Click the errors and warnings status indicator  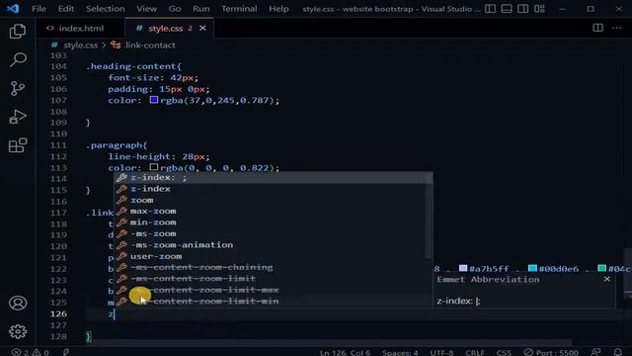click(x=31, y=352)
